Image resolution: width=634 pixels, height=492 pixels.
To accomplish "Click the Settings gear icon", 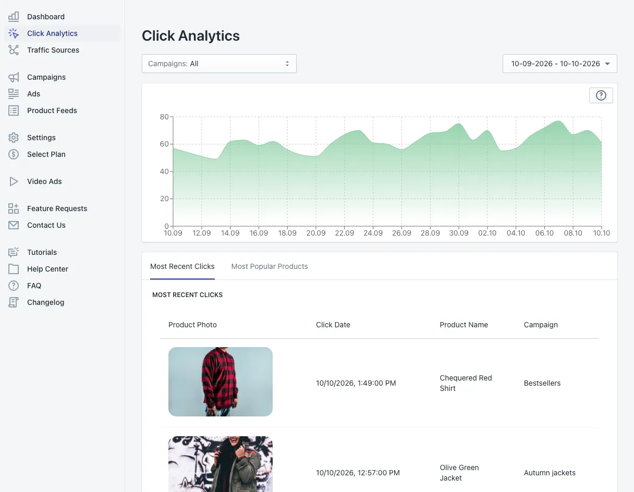I will (x=14, y=138).
